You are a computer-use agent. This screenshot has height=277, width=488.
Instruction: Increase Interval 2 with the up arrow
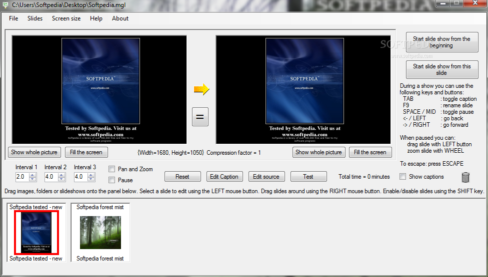click(x=61, y=175)
